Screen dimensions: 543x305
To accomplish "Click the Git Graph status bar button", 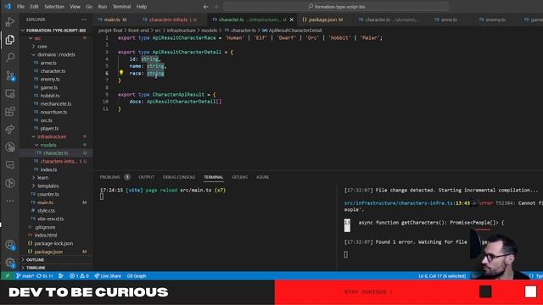I will pos(136,276).
